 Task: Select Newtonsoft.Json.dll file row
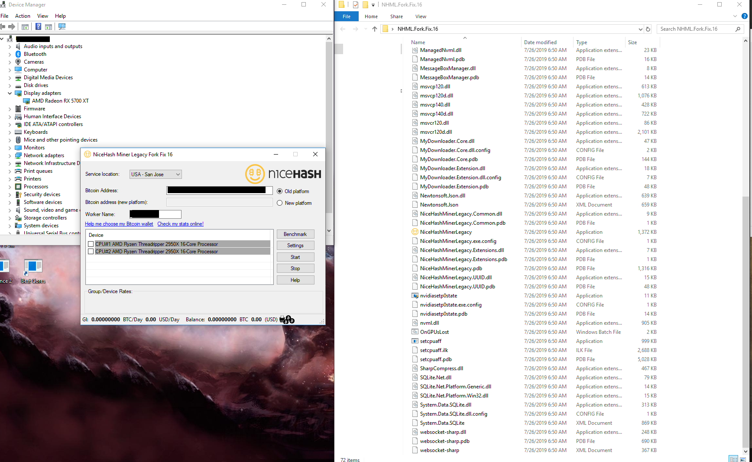pyautogui.click(x=535, y=196)
